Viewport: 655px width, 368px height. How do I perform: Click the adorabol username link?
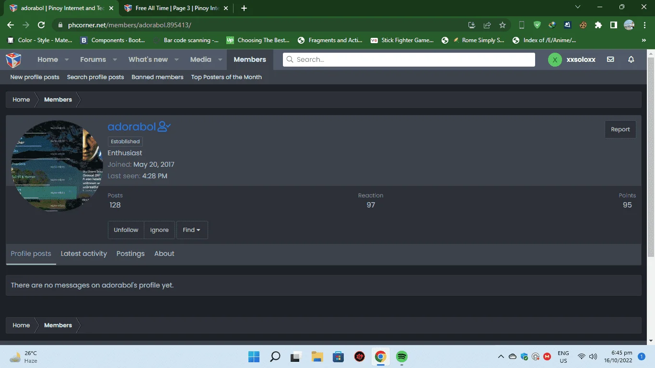click(x=131, y=126)
